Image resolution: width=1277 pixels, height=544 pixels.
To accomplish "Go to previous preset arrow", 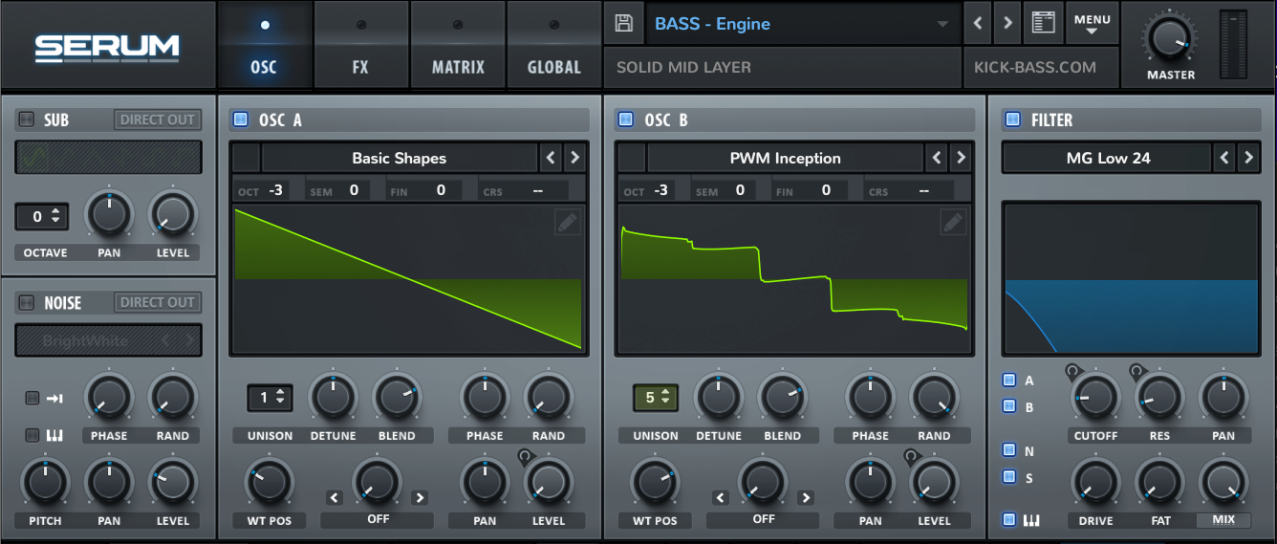I will pos(977,23).
